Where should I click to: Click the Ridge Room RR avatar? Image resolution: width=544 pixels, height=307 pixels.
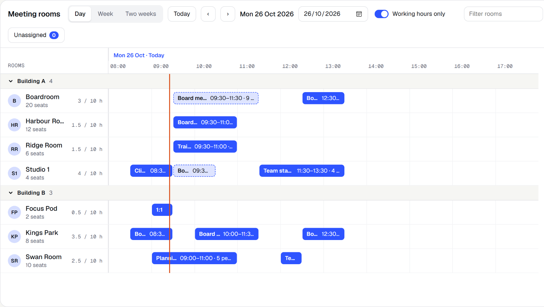point(14,149)
